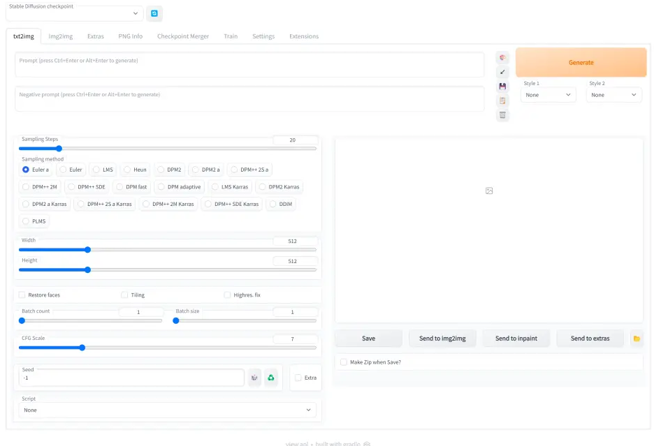Open the output folder with the folder icon

click(x=637, y=339)
